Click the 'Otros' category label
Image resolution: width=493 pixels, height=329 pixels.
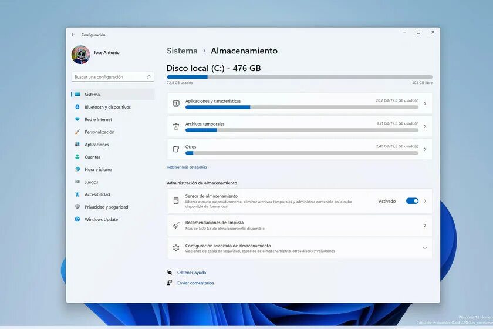click(191, 147)
